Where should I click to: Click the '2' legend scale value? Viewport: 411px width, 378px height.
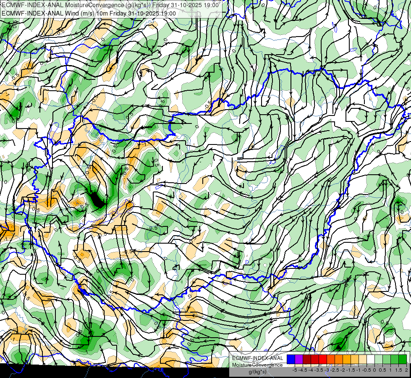(406, 370)
